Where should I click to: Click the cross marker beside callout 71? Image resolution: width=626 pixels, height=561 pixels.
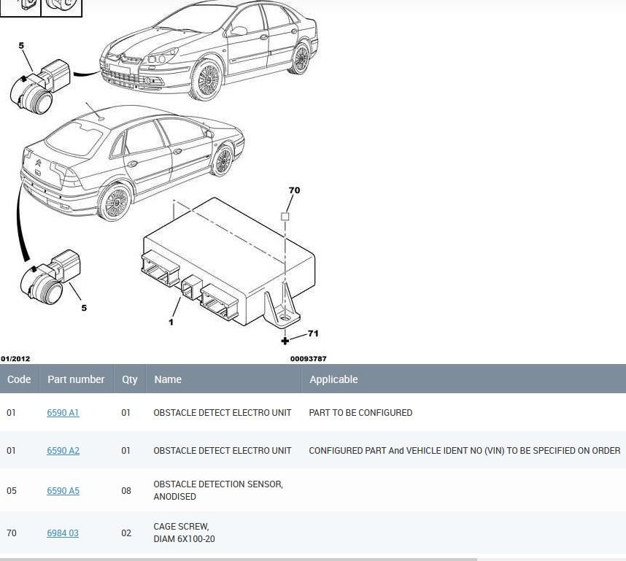click(x=285, y=341)
